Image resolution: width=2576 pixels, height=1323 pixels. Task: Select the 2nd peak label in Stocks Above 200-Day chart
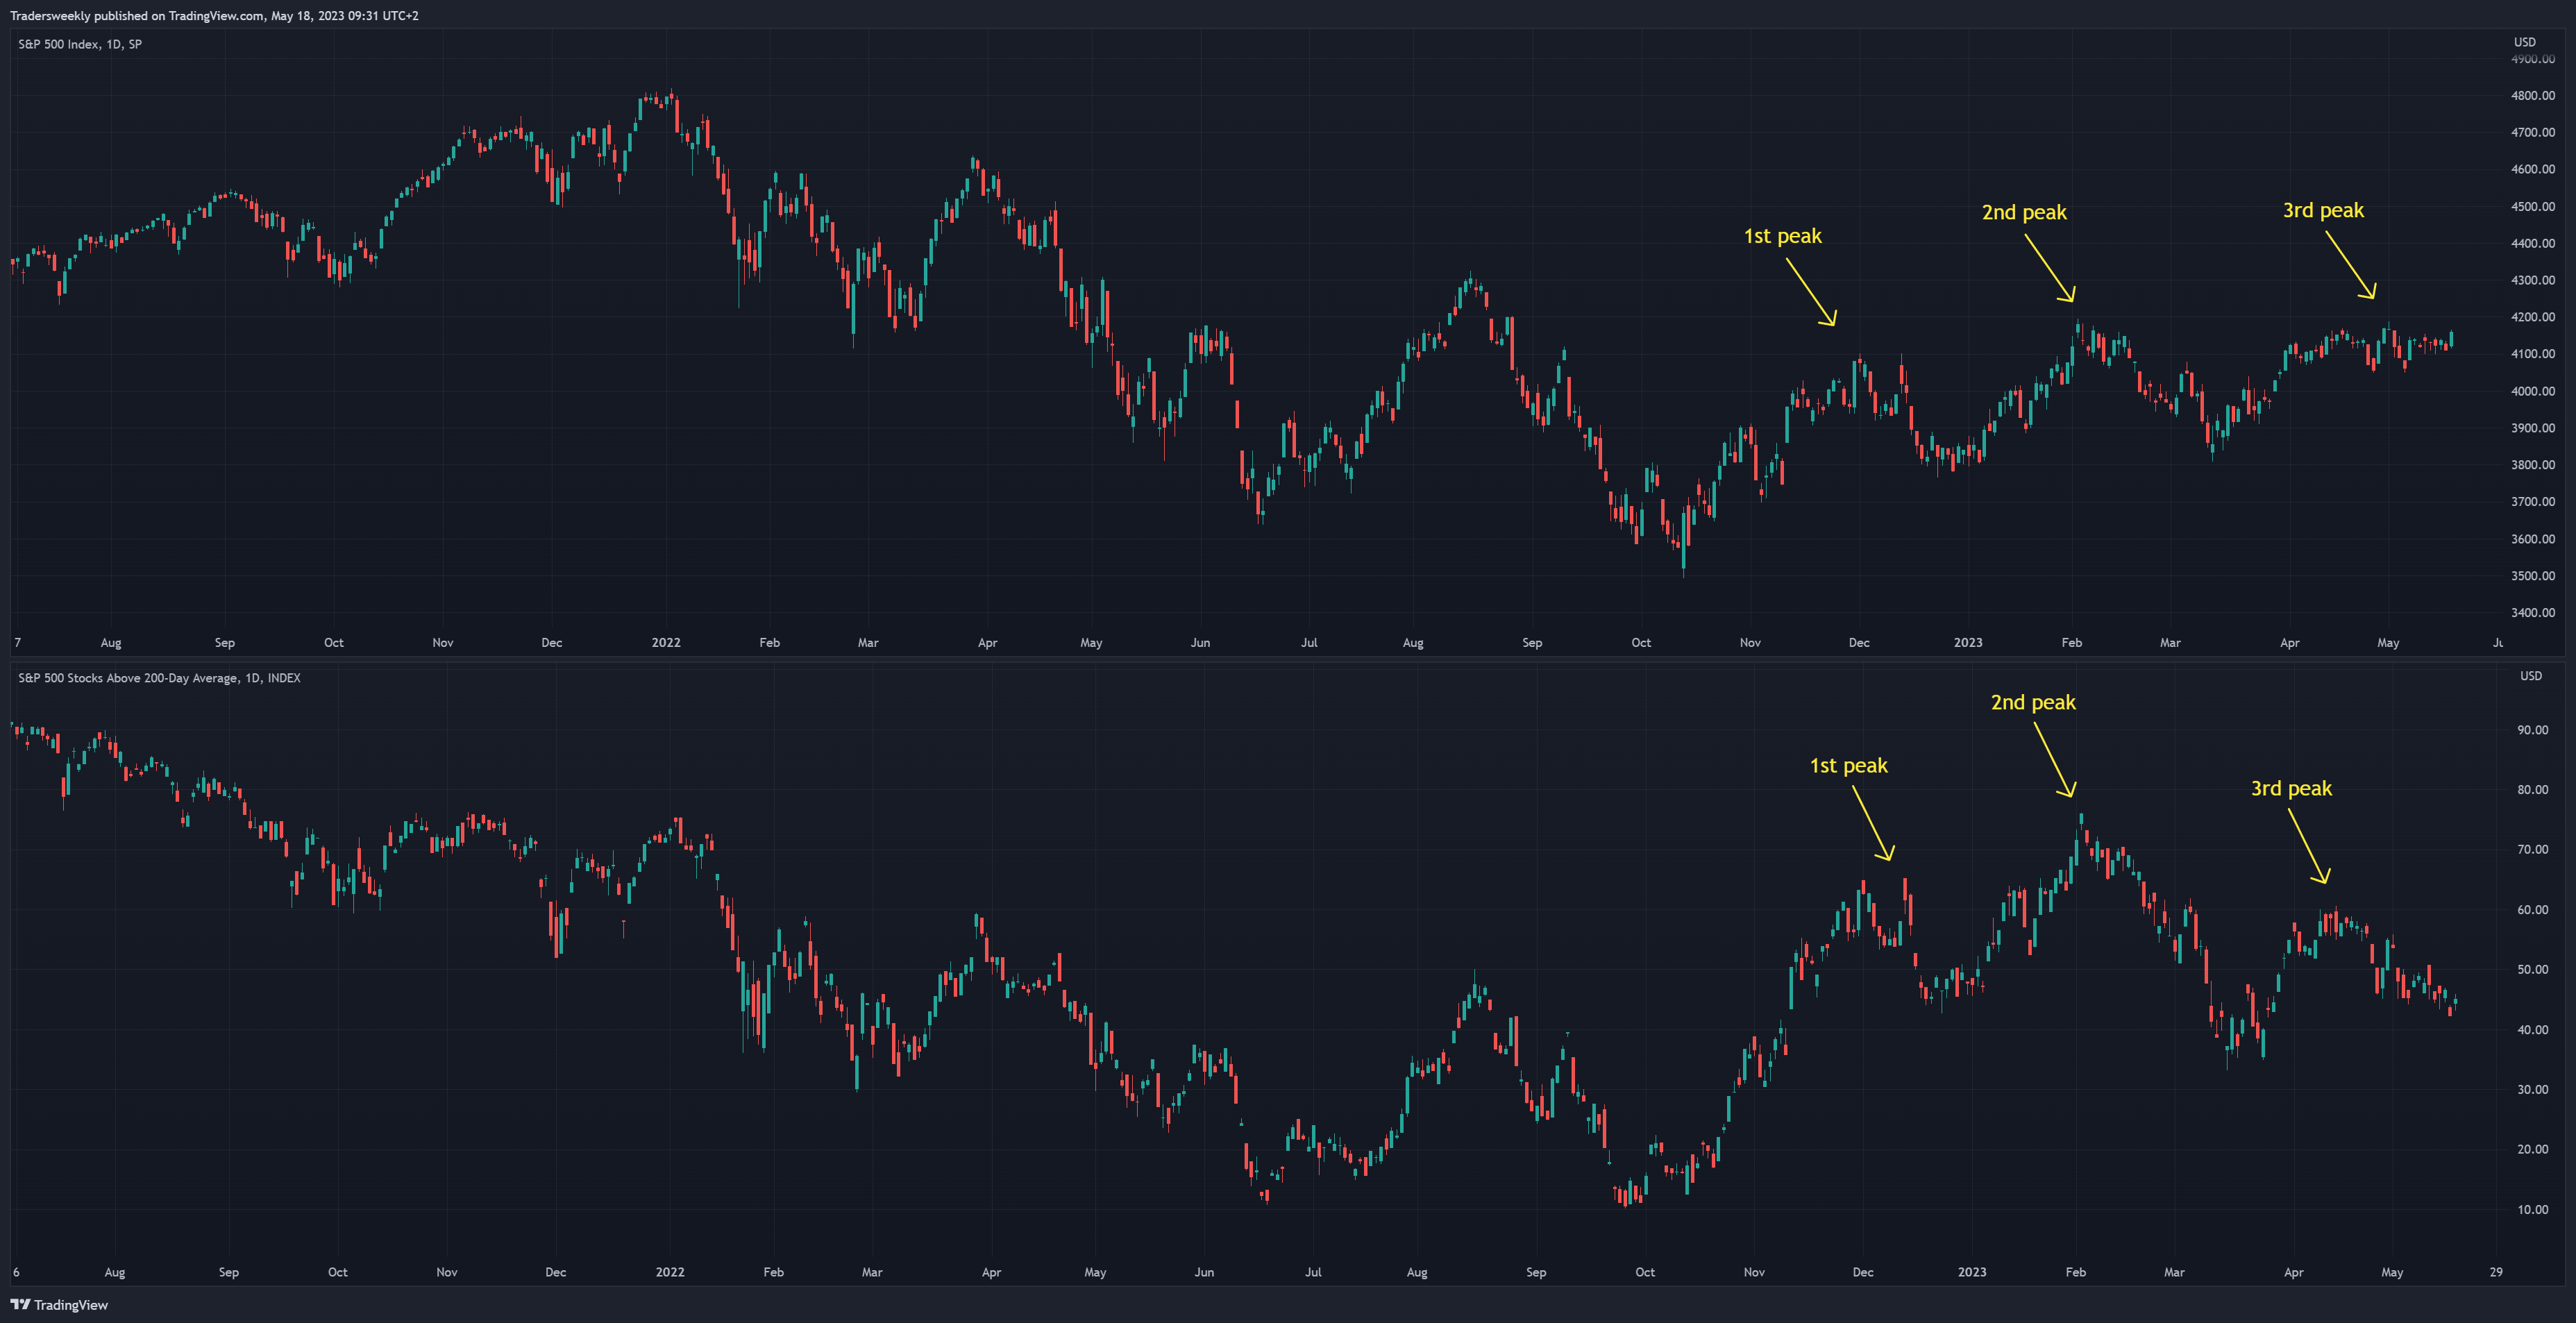point(2033,703)
